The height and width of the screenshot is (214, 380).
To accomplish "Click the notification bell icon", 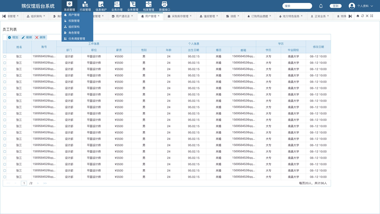I will [x=321, y=6].
